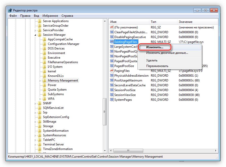Click the tree pane scroll up arrow

click(x=105, y=21)
